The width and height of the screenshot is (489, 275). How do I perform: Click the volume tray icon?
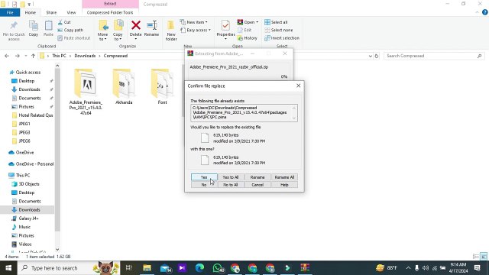tap(426, 268)
